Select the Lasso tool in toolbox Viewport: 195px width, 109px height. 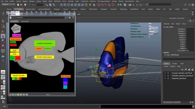(3, 26)
